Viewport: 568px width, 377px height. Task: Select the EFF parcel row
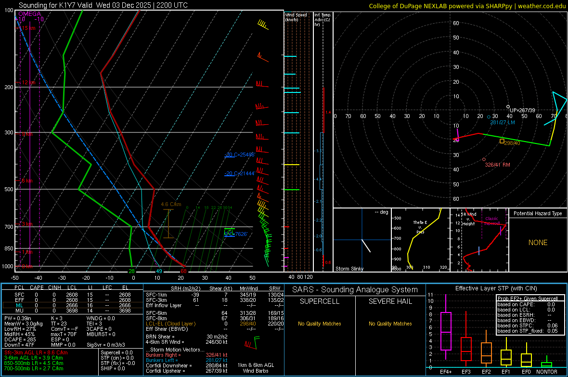click(73, 300)
